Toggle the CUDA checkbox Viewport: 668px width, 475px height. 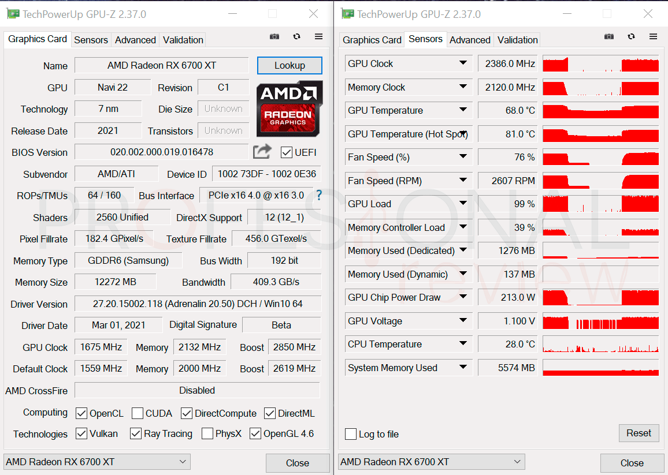(137, 413)
